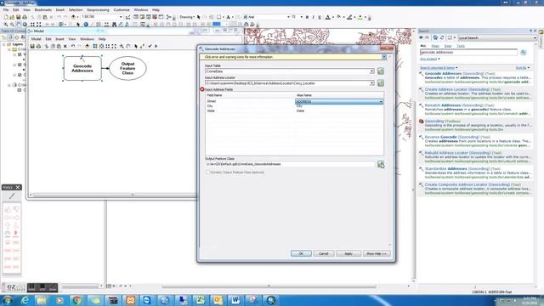
Task: Open Help menu in Model window
Action: [102, 39]
